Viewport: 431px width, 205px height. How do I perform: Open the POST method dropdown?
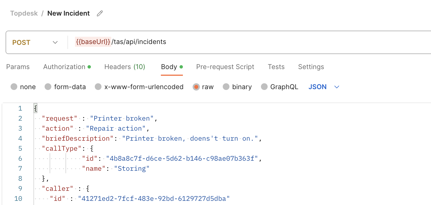pos(35,42)
